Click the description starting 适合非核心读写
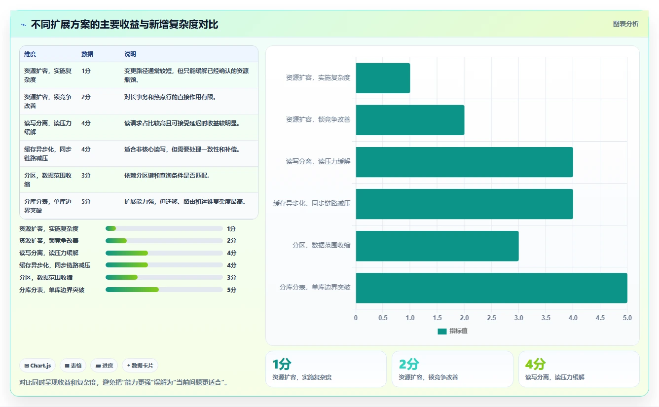Screen dimensions: 659x407 coord(182,149)
